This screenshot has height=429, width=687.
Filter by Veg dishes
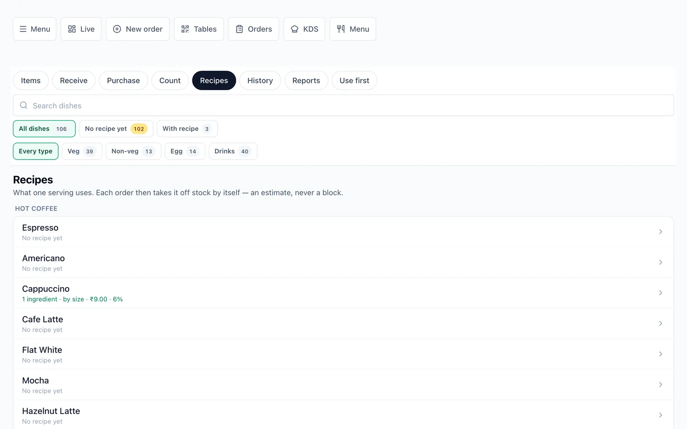click(x=82, y=151)
